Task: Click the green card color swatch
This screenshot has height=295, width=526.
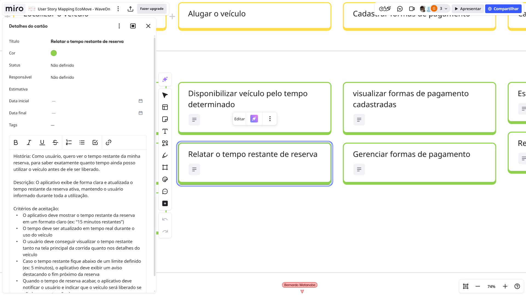Action: [x=54, y=53]
